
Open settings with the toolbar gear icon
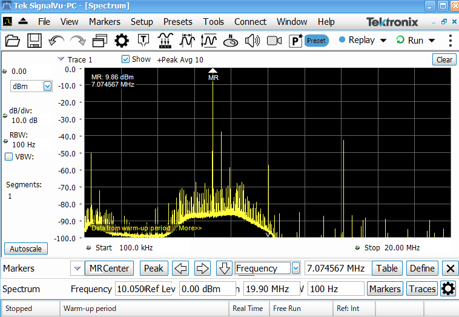(x=122, y=41)
